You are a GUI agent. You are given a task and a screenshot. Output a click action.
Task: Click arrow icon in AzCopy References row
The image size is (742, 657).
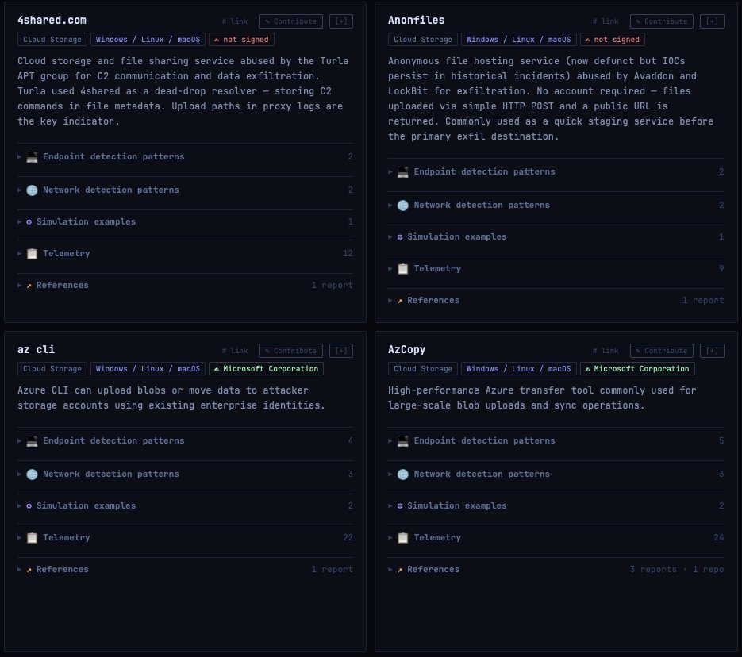click(x=400, y=570)
